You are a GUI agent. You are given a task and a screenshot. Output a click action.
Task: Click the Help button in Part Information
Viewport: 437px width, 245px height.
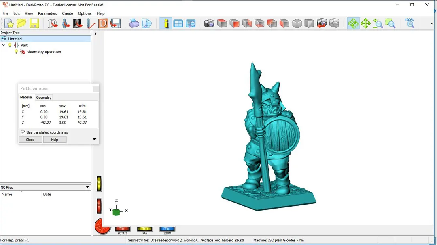pos(55,140)
